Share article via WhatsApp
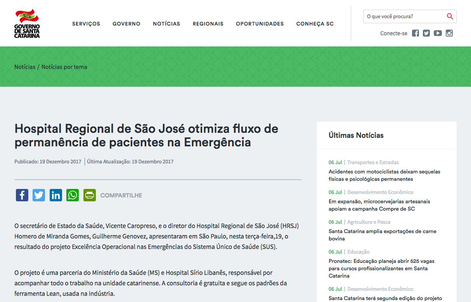This screenshot has height=302, width=471. point(73,195)
